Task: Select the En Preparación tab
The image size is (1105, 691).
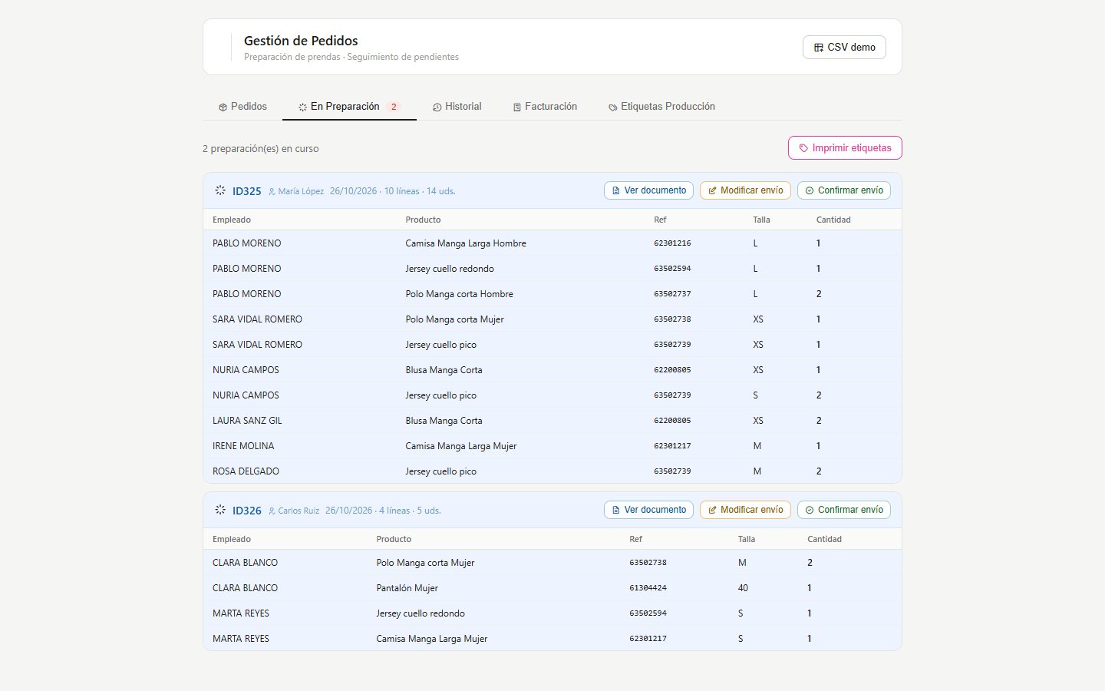Action: pyautogui.click(x=349, y=107)
